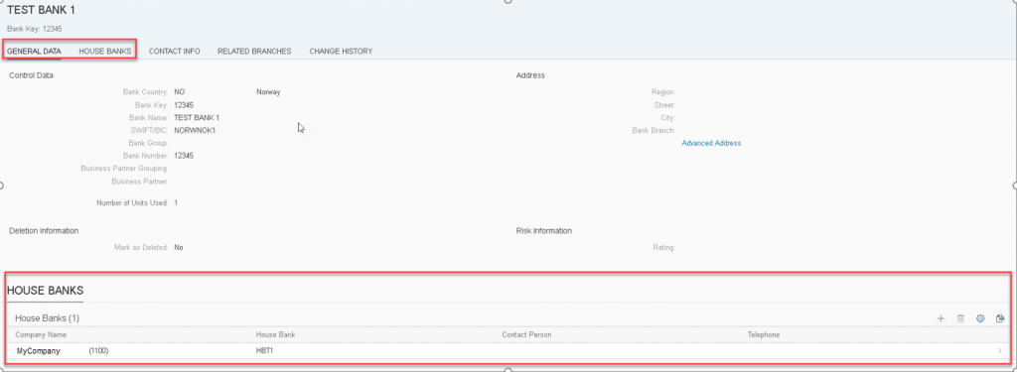1017x372 pixels.
Task: Open the Contact Info tab
Action: click(x=175, y=52)
